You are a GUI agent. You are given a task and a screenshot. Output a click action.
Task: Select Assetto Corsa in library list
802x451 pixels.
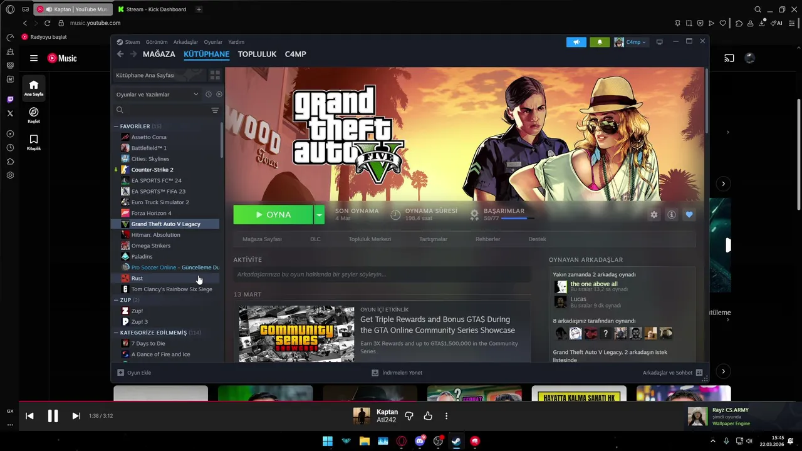pyautogui.click(x=149, y=137)
